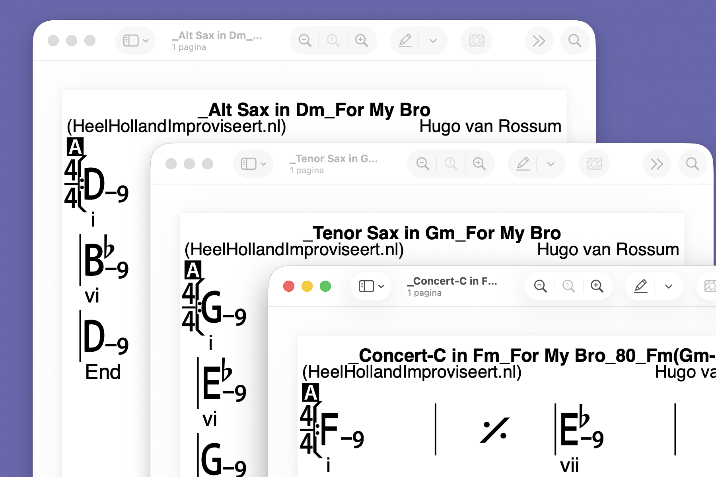
Task: Click the G-9 chord above 'i' in Tenor Sax
Action: click(224, 308)
